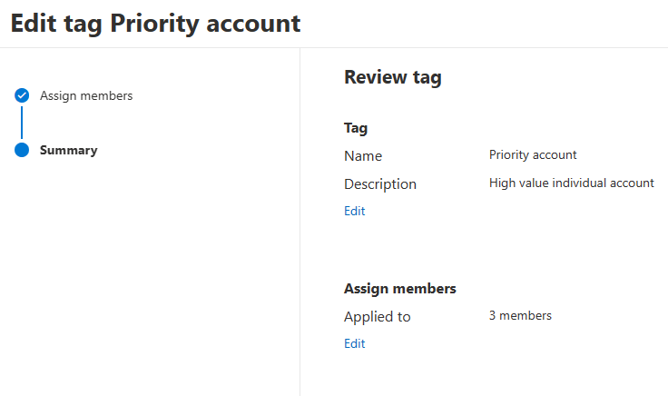Click the horizontal divider under the title
Image resolution: width=668 pixels, height=396 pixels.
[334, 47]
